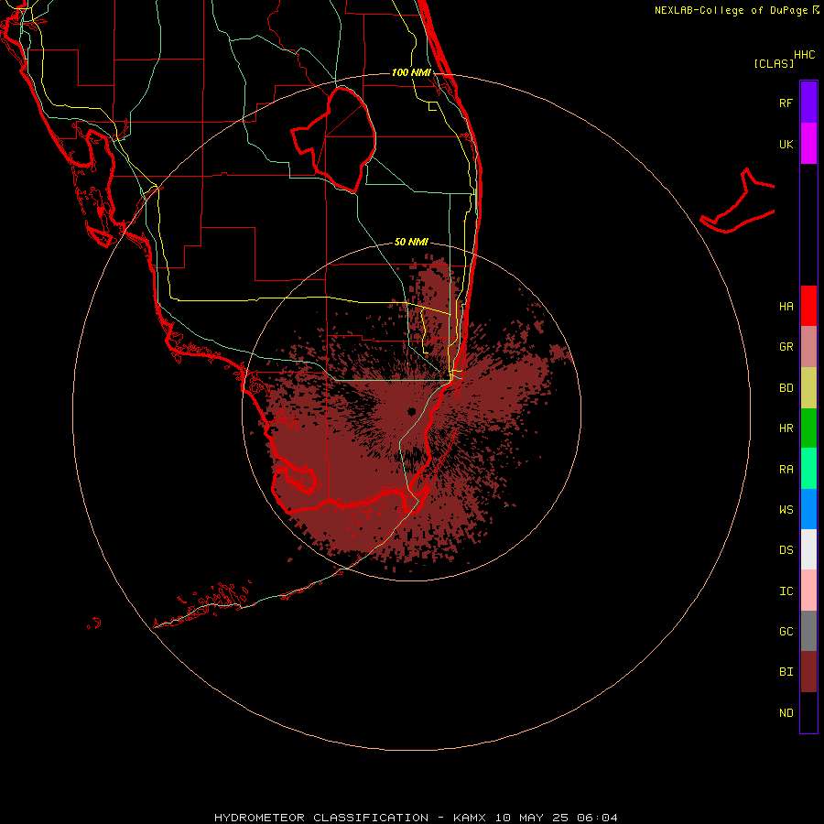
Task: Click the ND legend label
Action: click(786, 713)
